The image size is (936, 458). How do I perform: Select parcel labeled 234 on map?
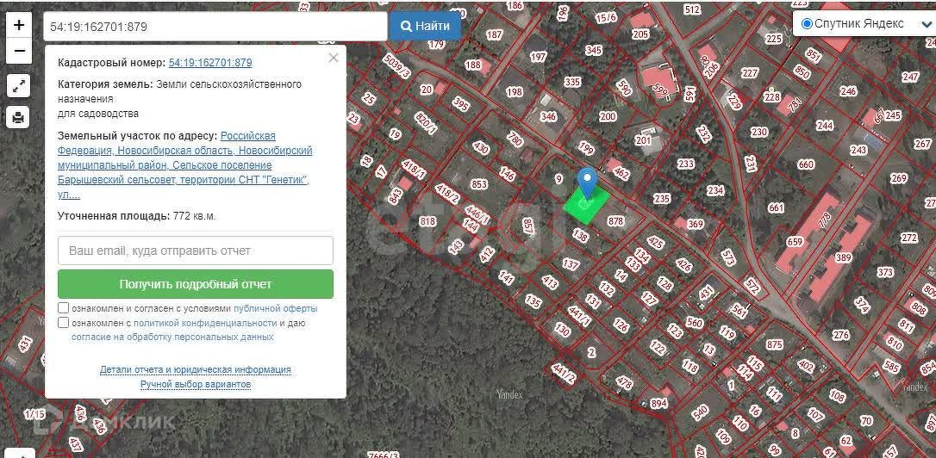715,190
